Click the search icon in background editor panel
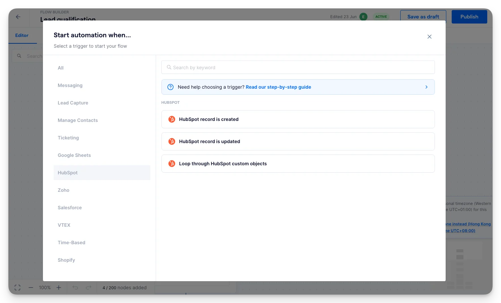 coord(19,56)
